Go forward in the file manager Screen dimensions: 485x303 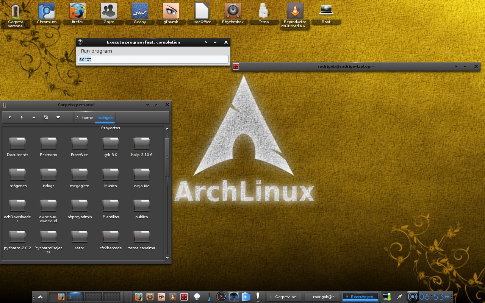click(x=22, y=117)
